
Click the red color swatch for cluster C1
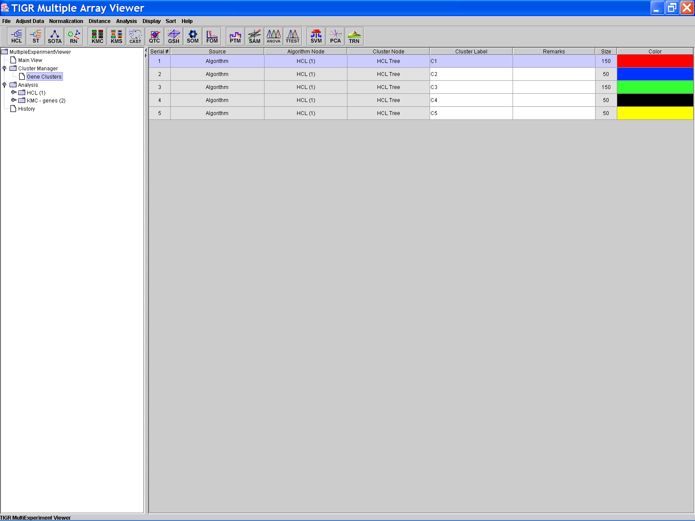pos(655,61)
